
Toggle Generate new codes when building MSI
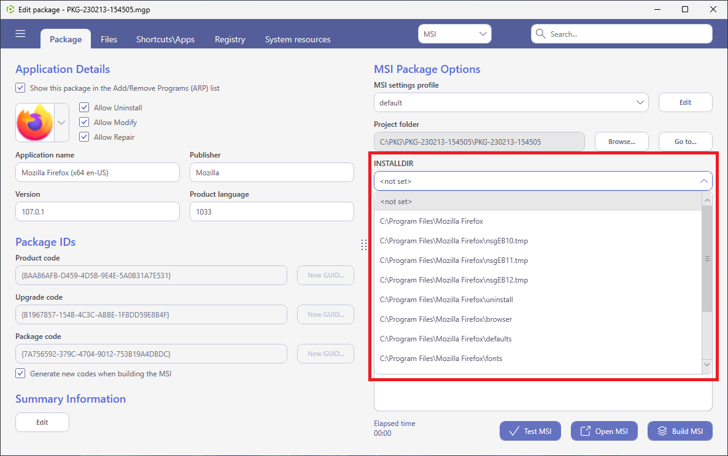20,373
